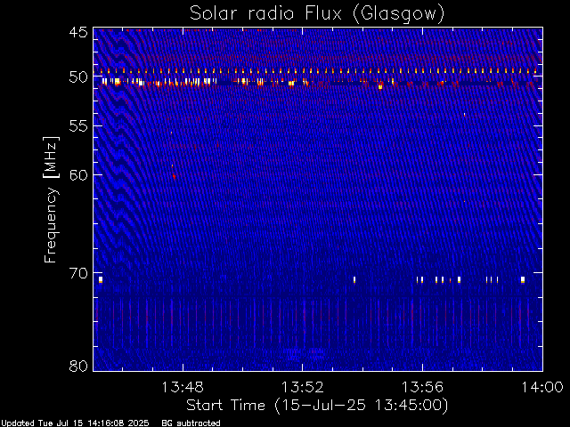Image resolution: width=570 pixels, height=427 pixels.
Task: Click the 55 MHz frequency axis label
Action: point(78,126)
